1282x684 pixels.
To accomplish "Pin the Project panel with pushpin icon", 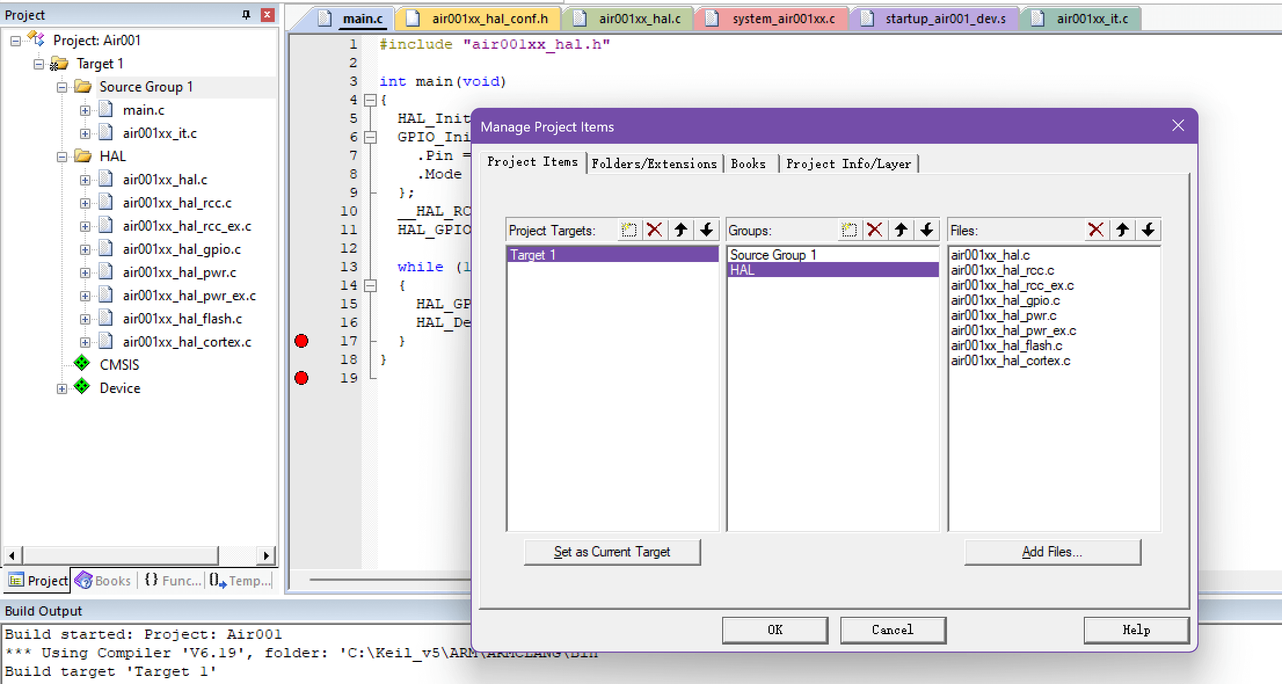I will coord(246,15).
